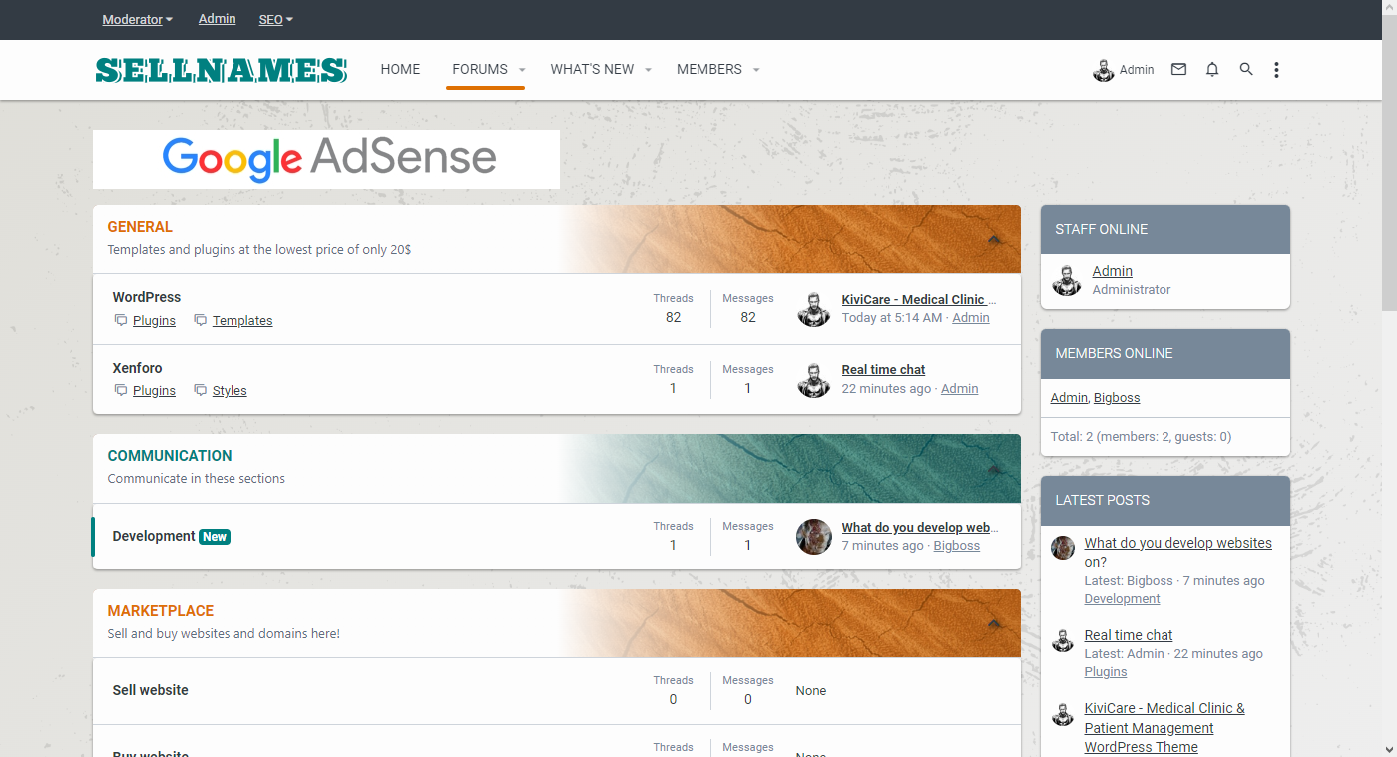1397x757 pixels.
Task: Open the conversations envelope icon
Action: [1178, 70]
